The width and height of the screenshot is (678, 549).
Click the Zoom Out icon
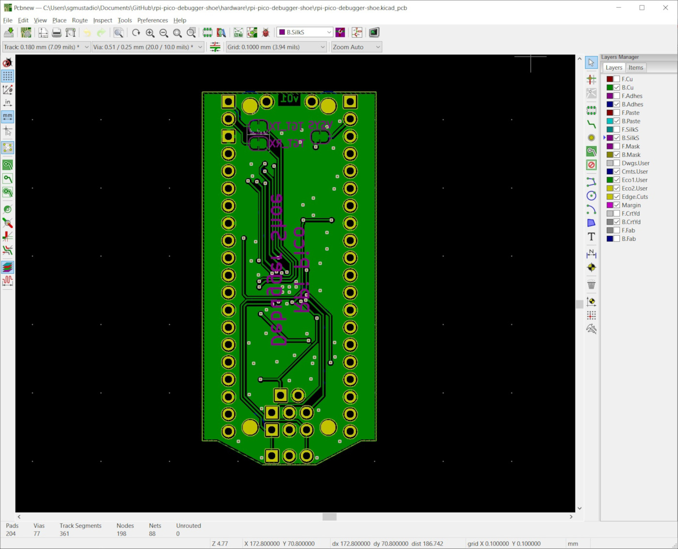point(164,32)
